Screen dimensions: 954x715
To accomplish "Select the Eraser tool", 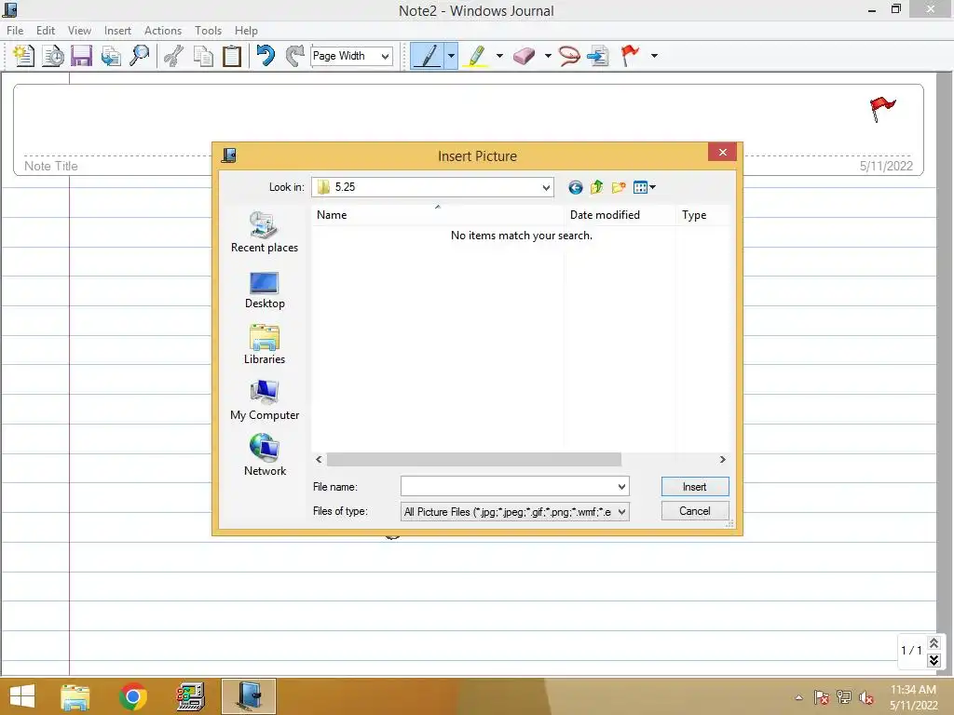I will (524, 56).
